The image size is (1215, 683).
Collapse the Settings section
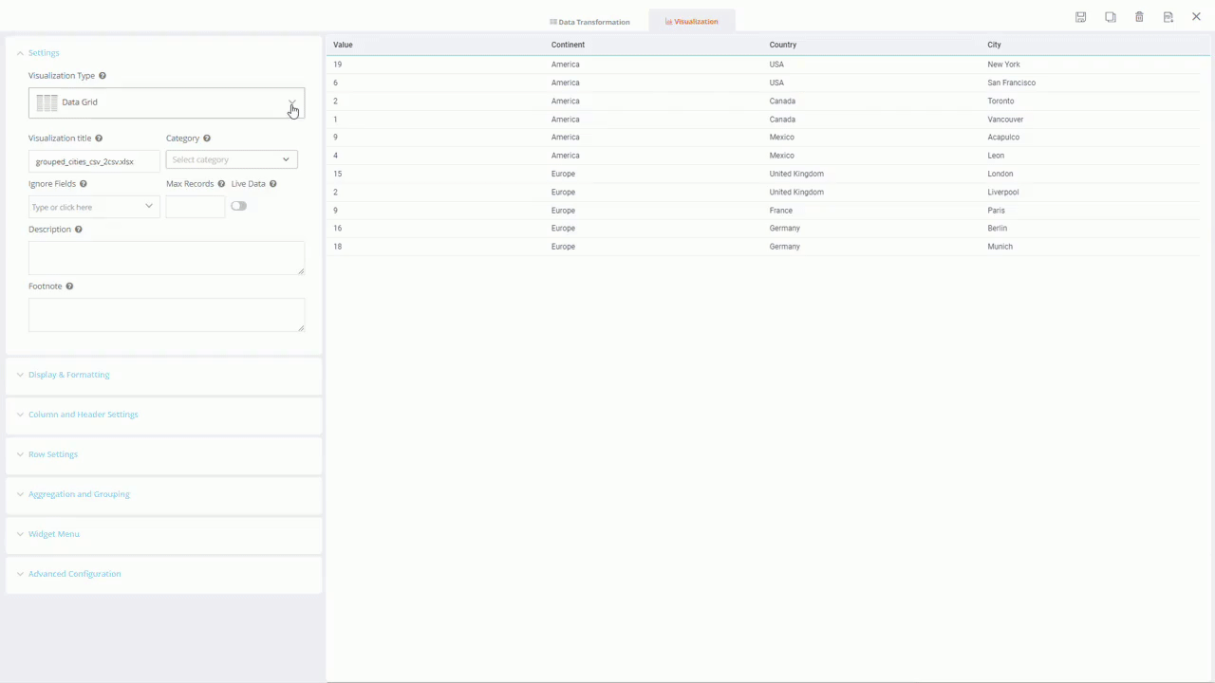[44, 53]
